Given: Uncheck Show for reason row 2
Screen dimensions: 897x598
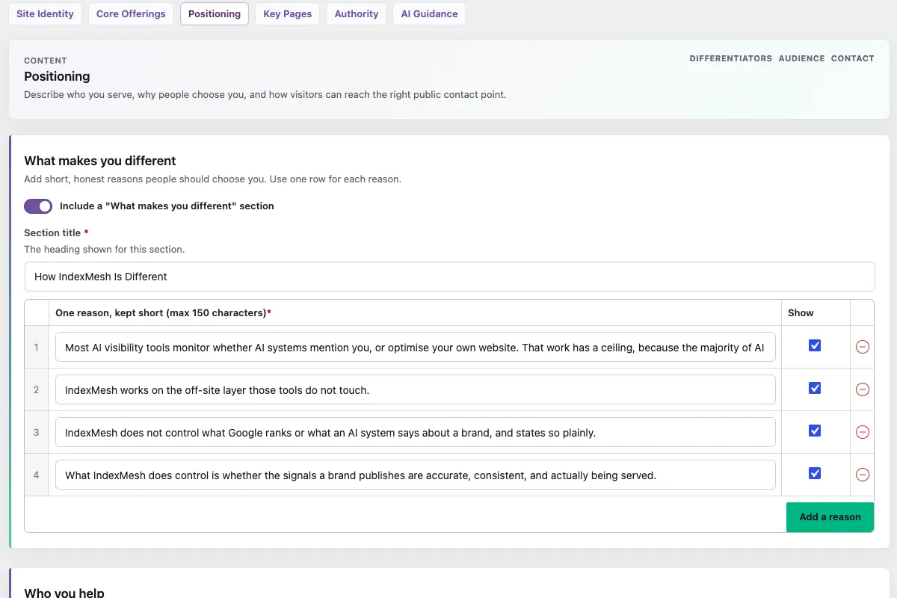Looking at the screenshot, I should coord(815,388).
